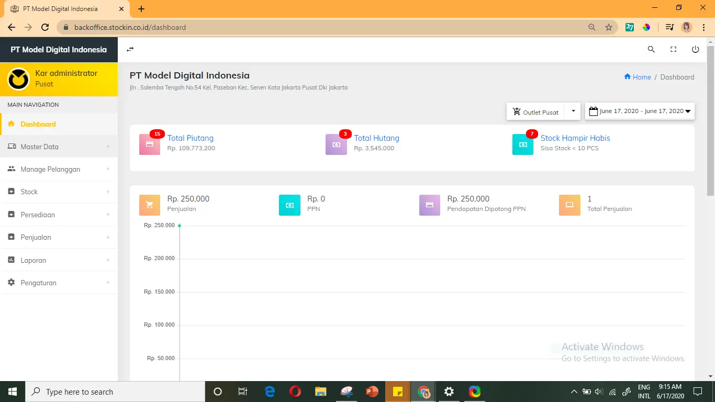Screen dimensions: 715x402
Task: Open the Windows Start menu
Action: point(13,392)
